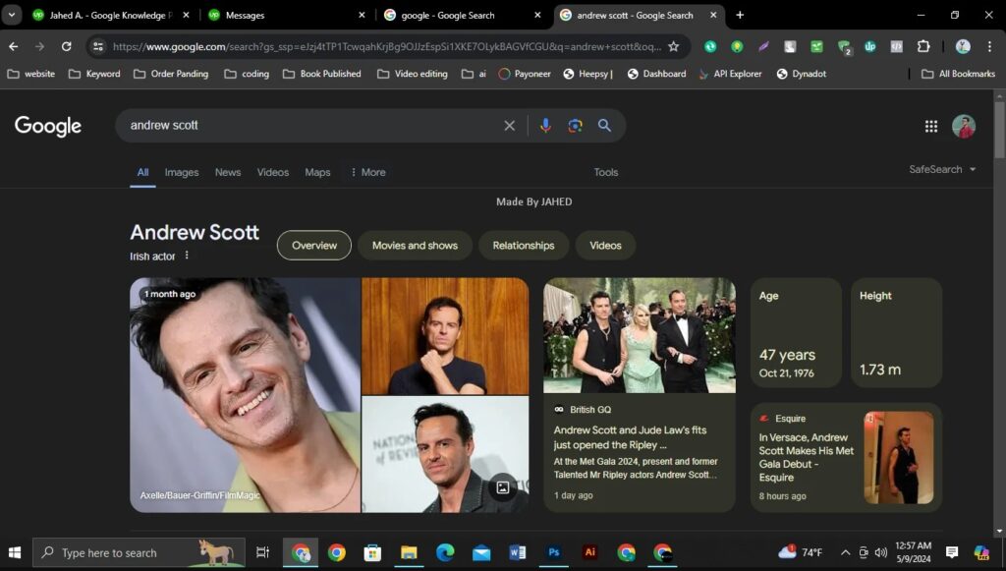Clear the search box with the X icon
The width and height of the screenshot is (1006, 571).
[x=510, y=126]
